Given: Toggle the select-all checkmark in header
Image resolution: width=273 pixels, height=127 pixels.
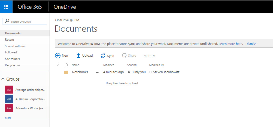Looking at the screenshot, I should point(58,65).
